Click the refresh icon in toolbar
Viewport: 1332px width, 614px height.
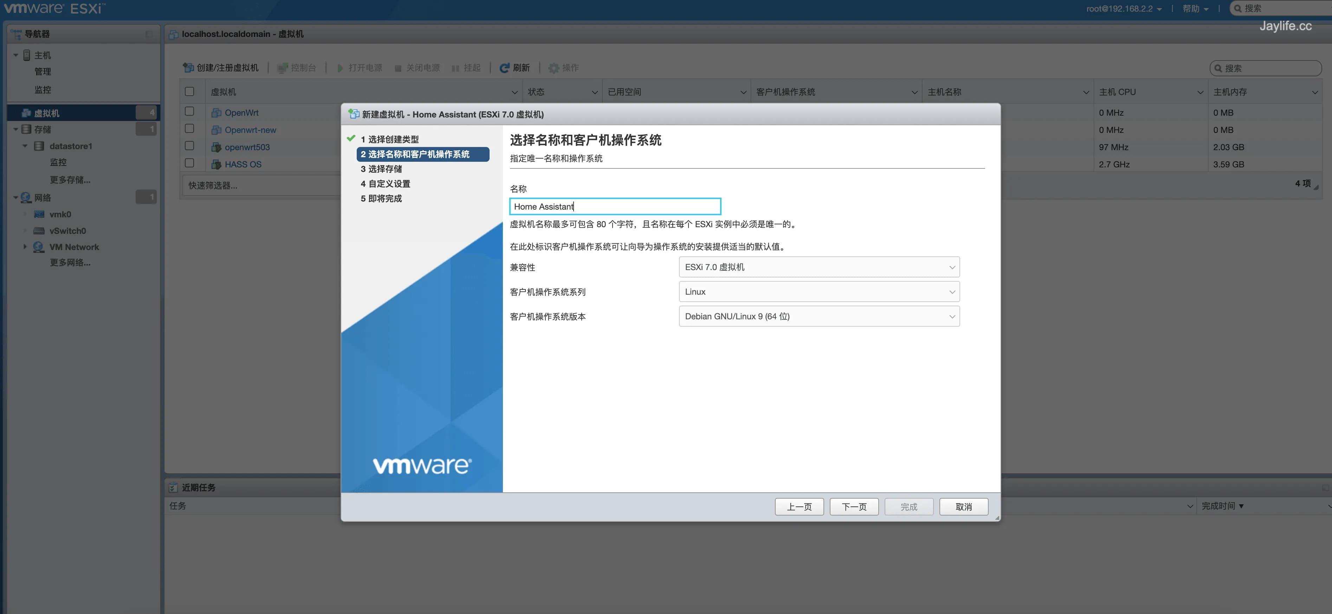[504, 68]
